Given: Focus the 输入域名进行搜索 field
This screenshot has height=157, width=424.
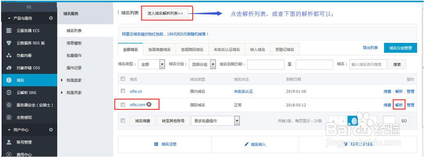Looking at the screenshot, I should 368,65.
